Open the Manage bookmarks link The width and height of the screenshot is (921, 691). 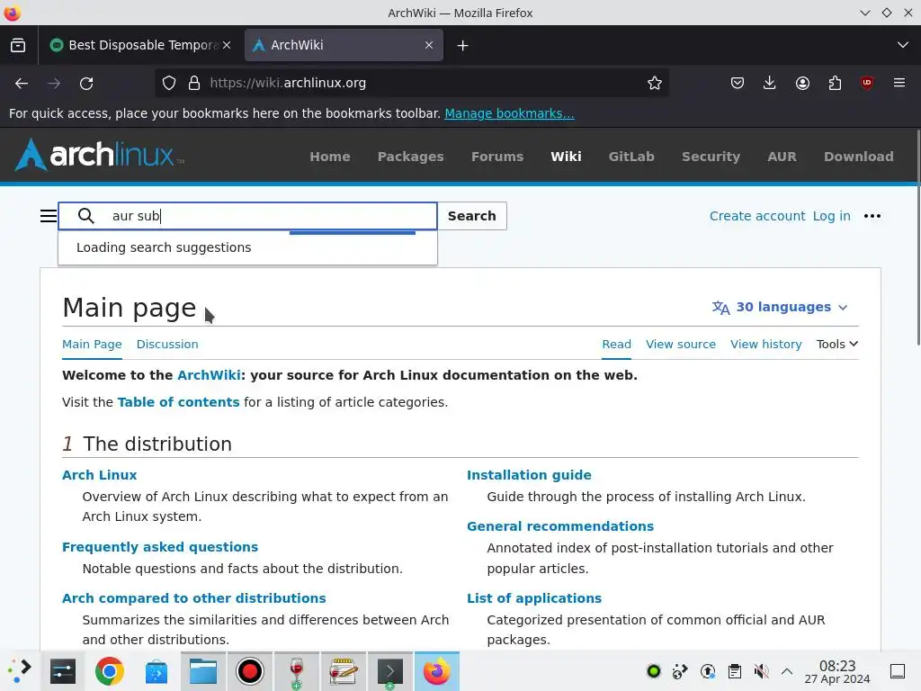(509, 113)
